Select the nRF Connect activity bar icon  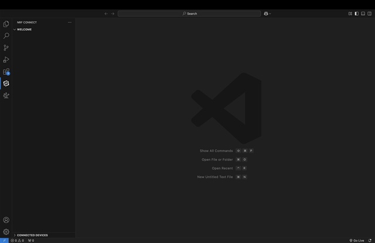6,83
